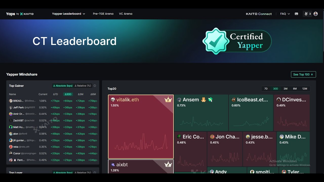Click IcoBeast avatar icon in treemap
Viewport: 324px width, 182px height.
click(234, 100)
